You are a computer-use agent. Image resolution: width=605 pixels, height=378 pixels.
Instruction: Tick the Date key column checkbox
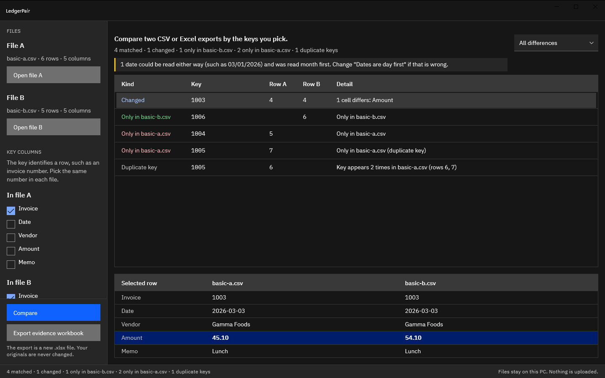(11, 224)
